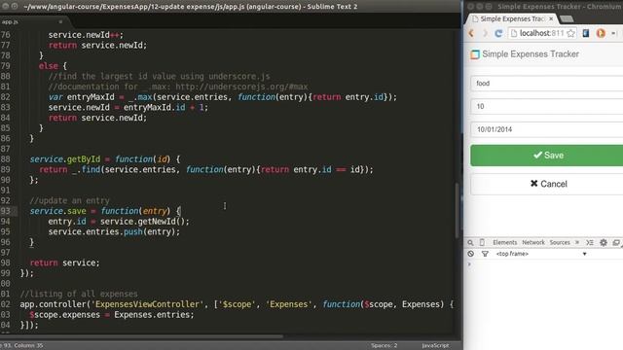Image resolution: width=623 pixels, height=350 pixels.
Task: Click the //update an entry comment
Action: point(69,201)
